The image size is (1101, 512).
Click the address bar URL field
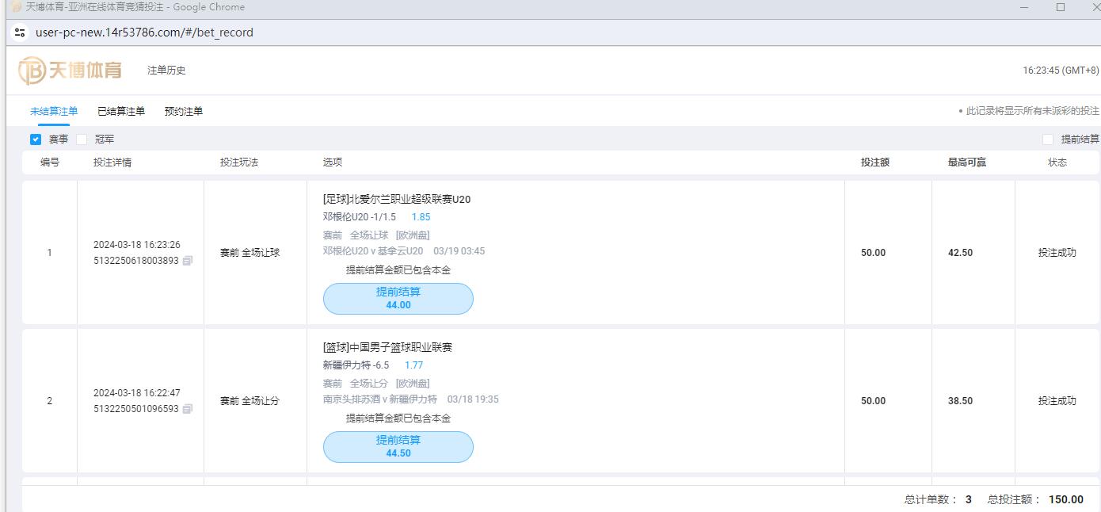(144, 32)
